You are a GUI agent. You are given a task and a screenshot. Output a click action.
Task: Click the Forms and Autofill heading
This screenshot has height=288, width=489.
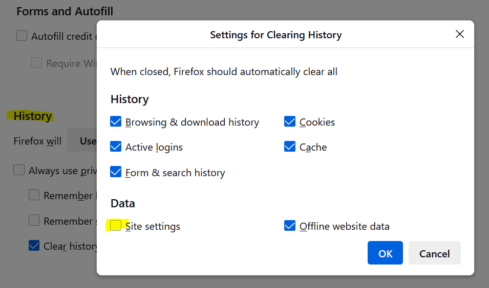coord(65,11)
